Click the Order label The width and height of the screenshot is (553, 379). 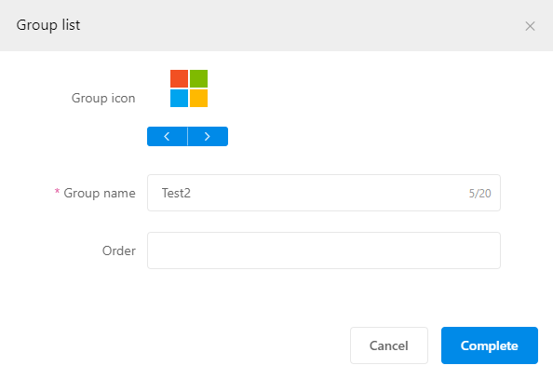pos(119,250)
